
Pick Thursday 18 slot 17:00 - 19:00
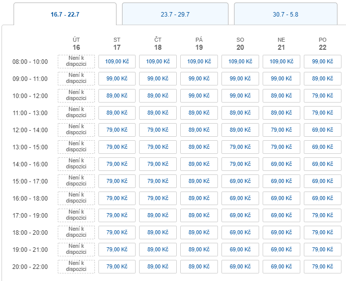[158, 215]
